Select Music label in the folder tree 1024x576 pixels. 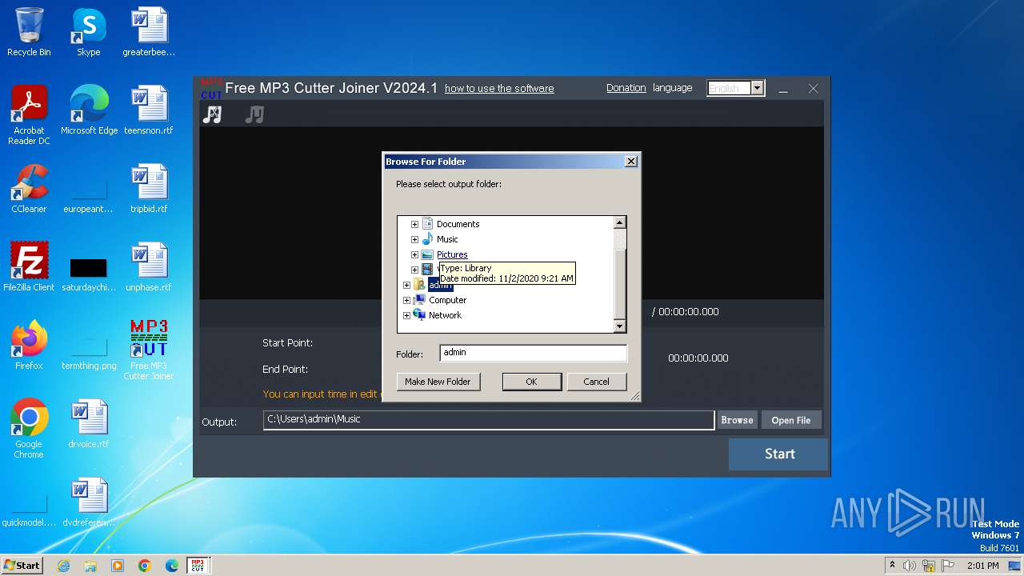[447, 239]
